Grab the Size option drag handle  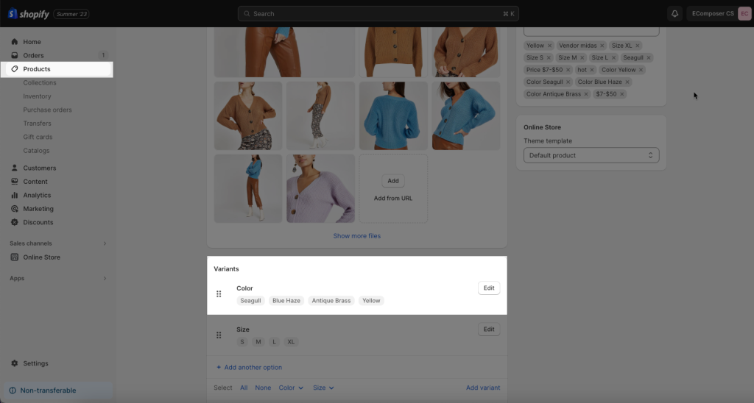[x=219, y=335]
